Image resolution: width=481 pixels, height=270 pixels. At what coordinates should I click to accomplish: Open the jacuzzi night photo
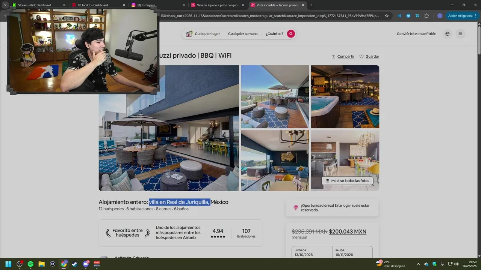[x=345, y=97]
